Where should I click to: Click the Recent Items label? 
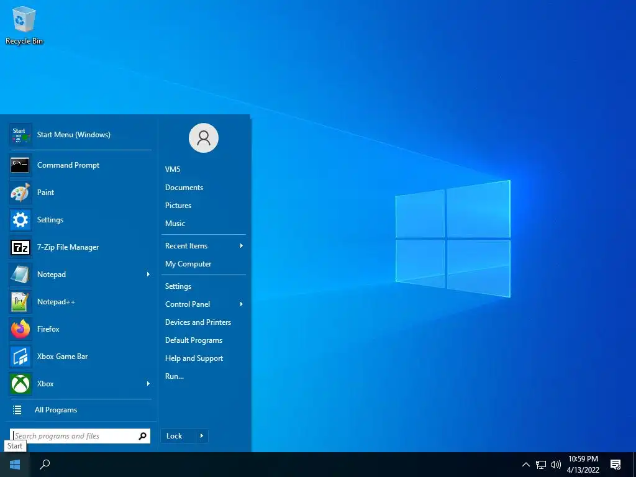click(x=186, y=246)
